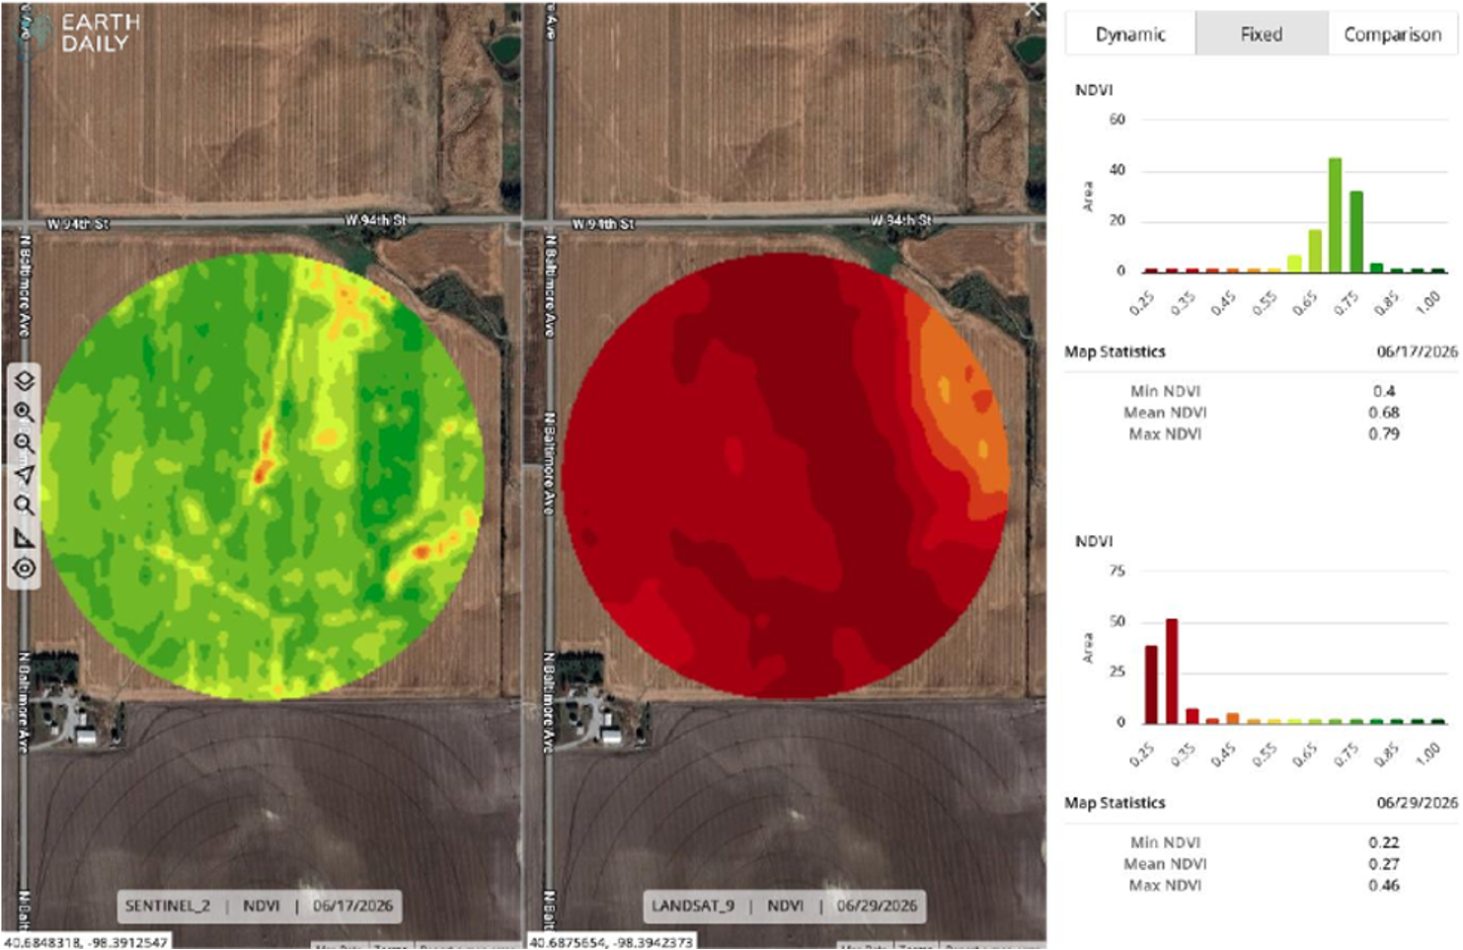1463x950 pixels.
Task: Click the zoom in magnifier icon
Action: pos(25,412)
